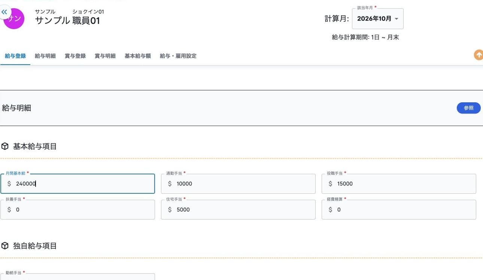Click the cube icon beside 独自給与項目
Viewport: 483px width, 280px height.
5,246
